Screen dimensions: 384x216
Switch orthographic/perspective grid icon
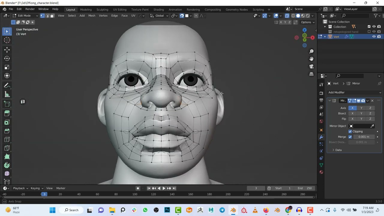(x=311, y=74)
